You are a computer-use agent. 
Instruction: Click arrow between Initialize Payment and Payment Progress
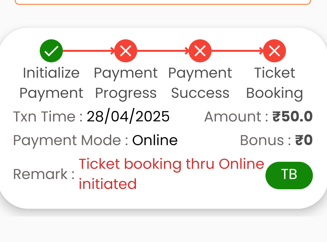pyautogui.click(x=88, y=51)
